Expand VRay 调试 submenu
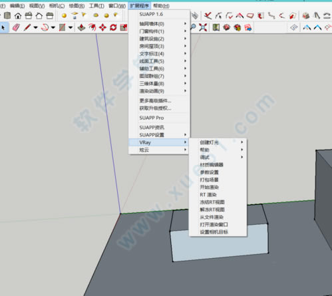332x296 pixels. 218,157
